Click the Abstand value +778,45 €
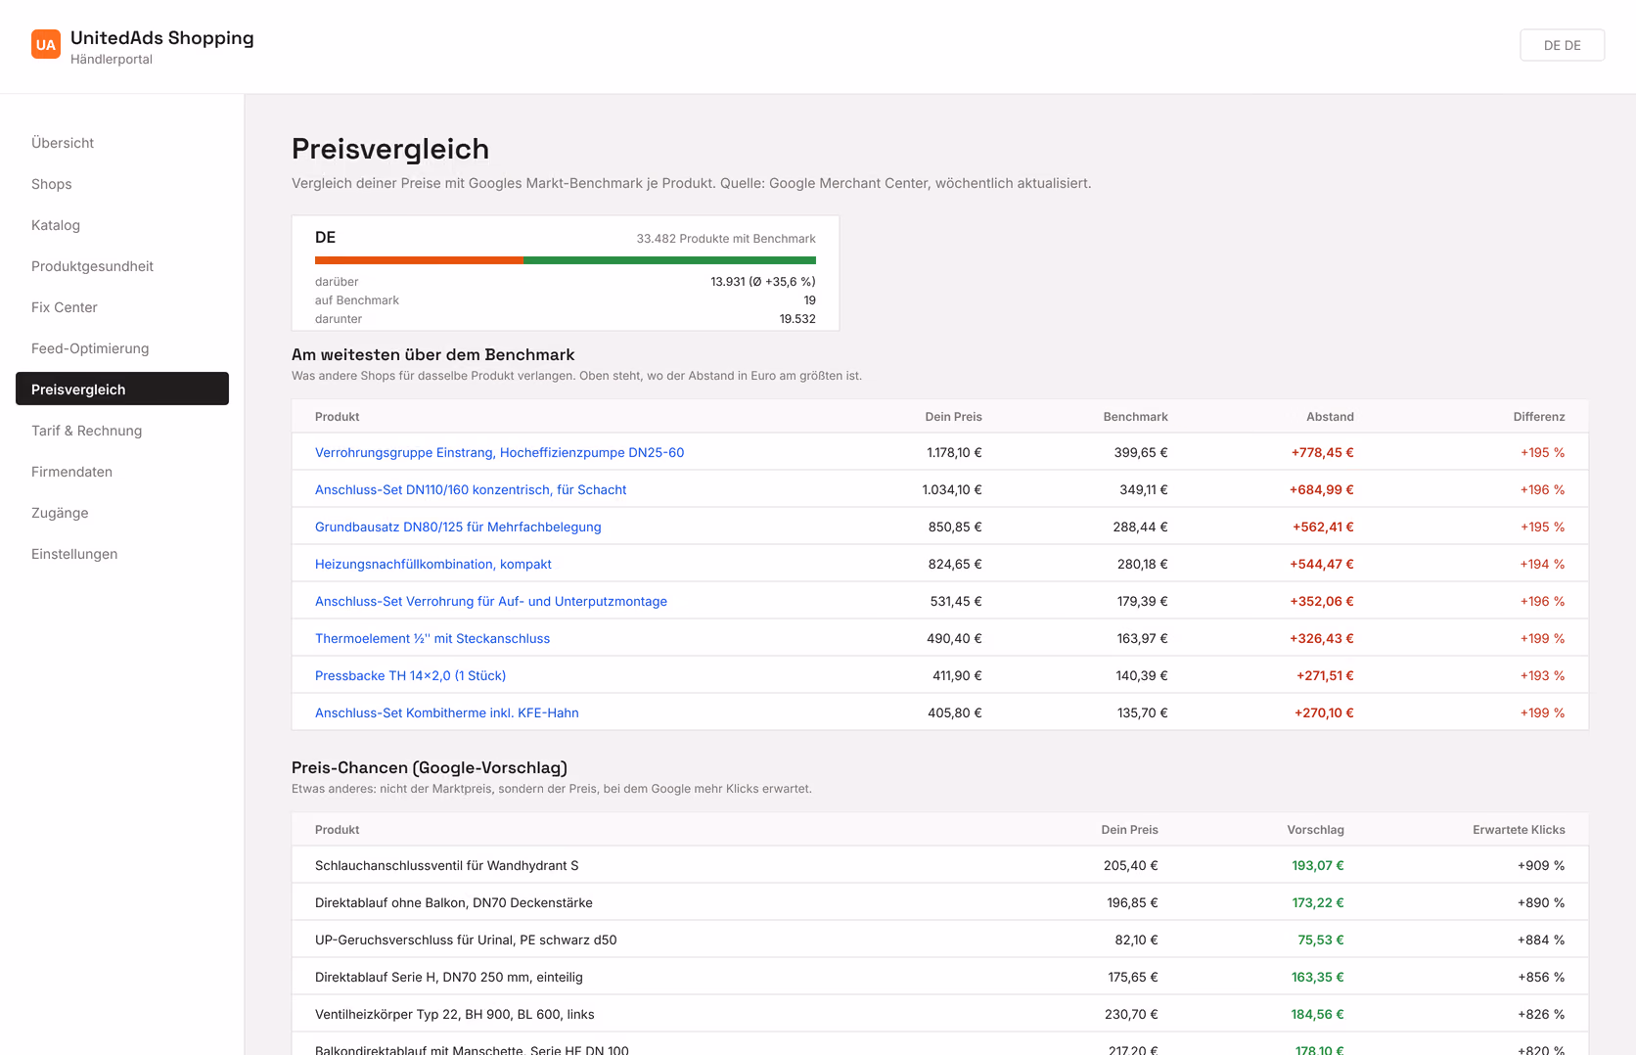Screen dimensions: 1636x1055 point(1322,452)
